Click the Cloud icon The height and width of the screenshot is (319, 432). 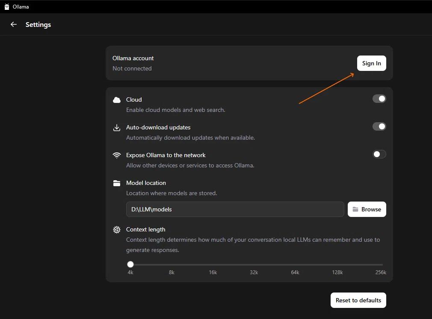117,100
